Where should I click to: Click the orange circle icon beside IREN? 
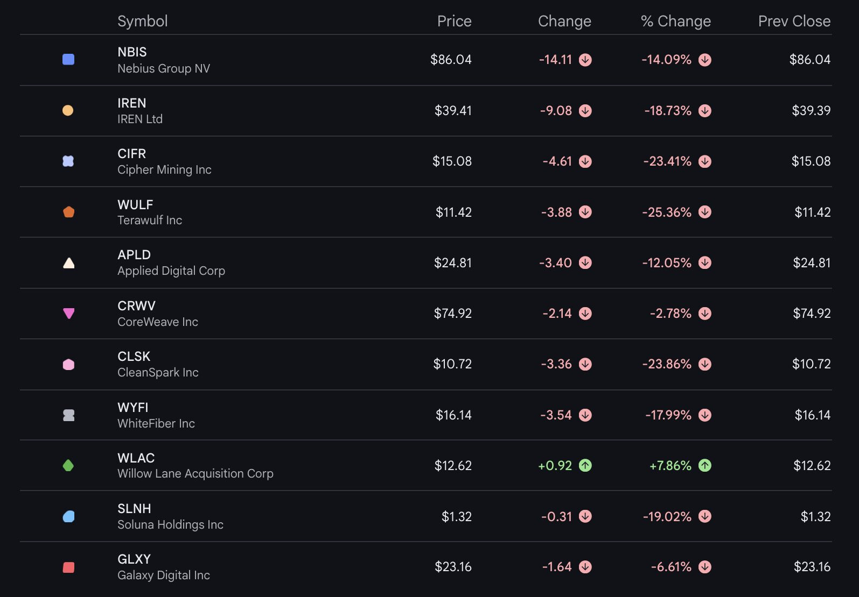coord(68,110)
